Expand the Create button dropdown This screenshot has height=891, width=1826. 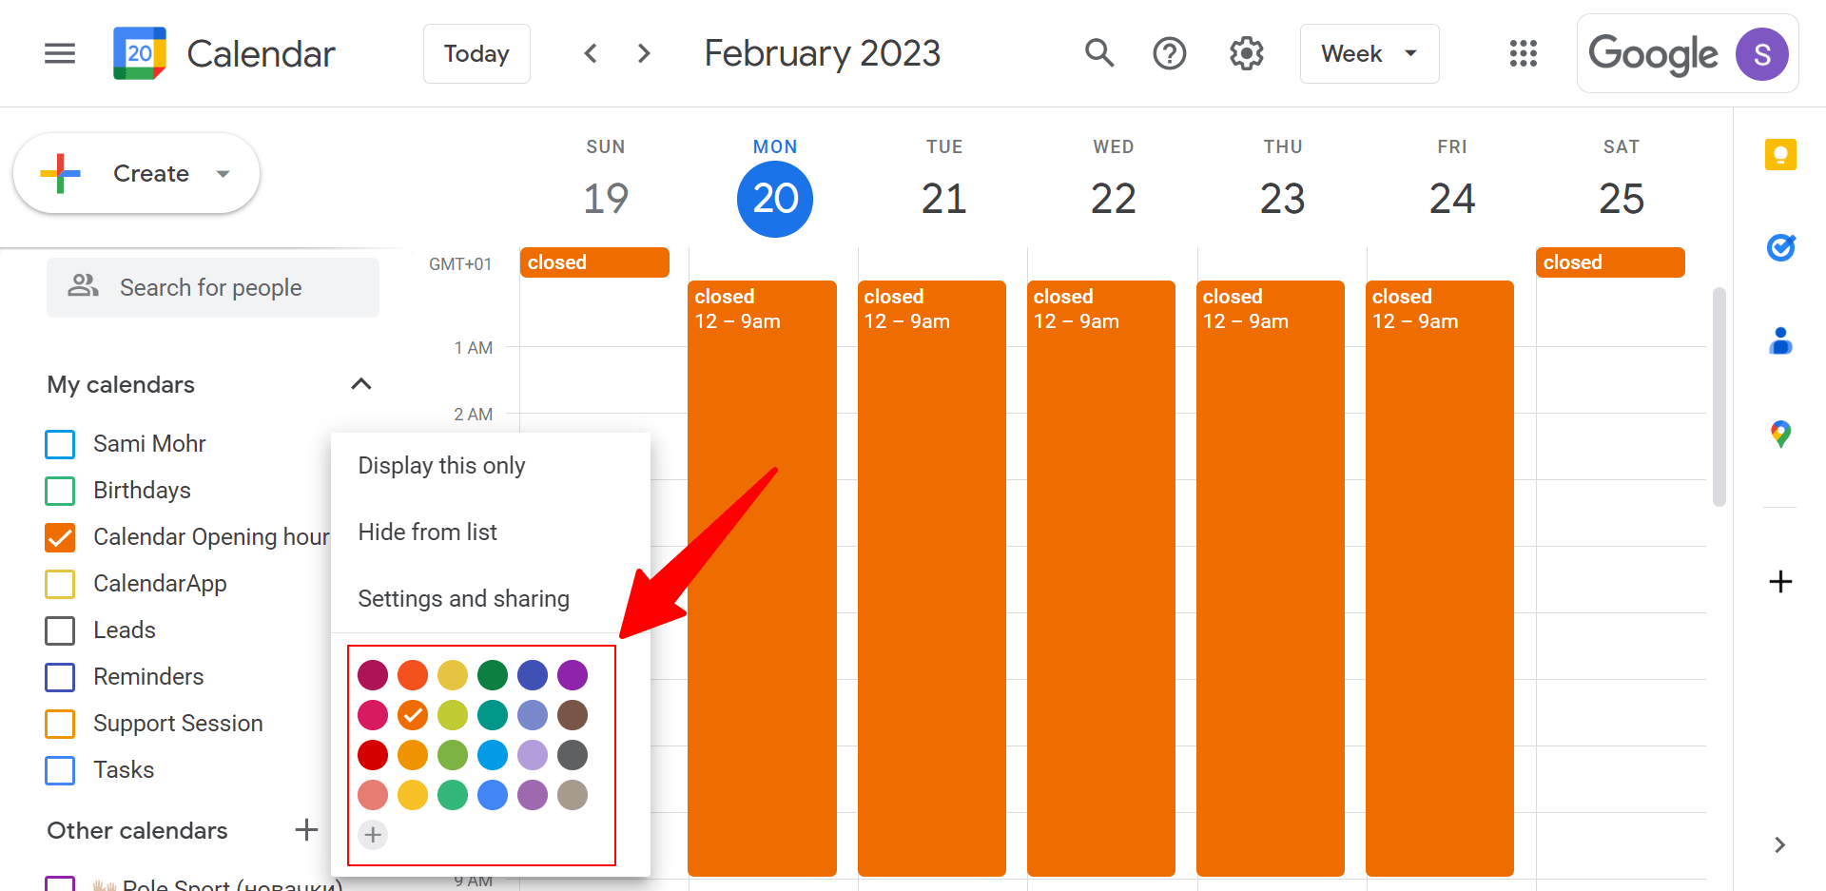[224, 173]
